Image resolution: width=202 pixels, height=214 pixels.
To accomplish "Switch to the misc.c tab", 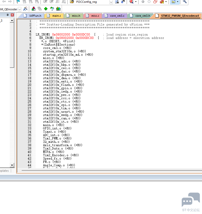I will 93,16.
